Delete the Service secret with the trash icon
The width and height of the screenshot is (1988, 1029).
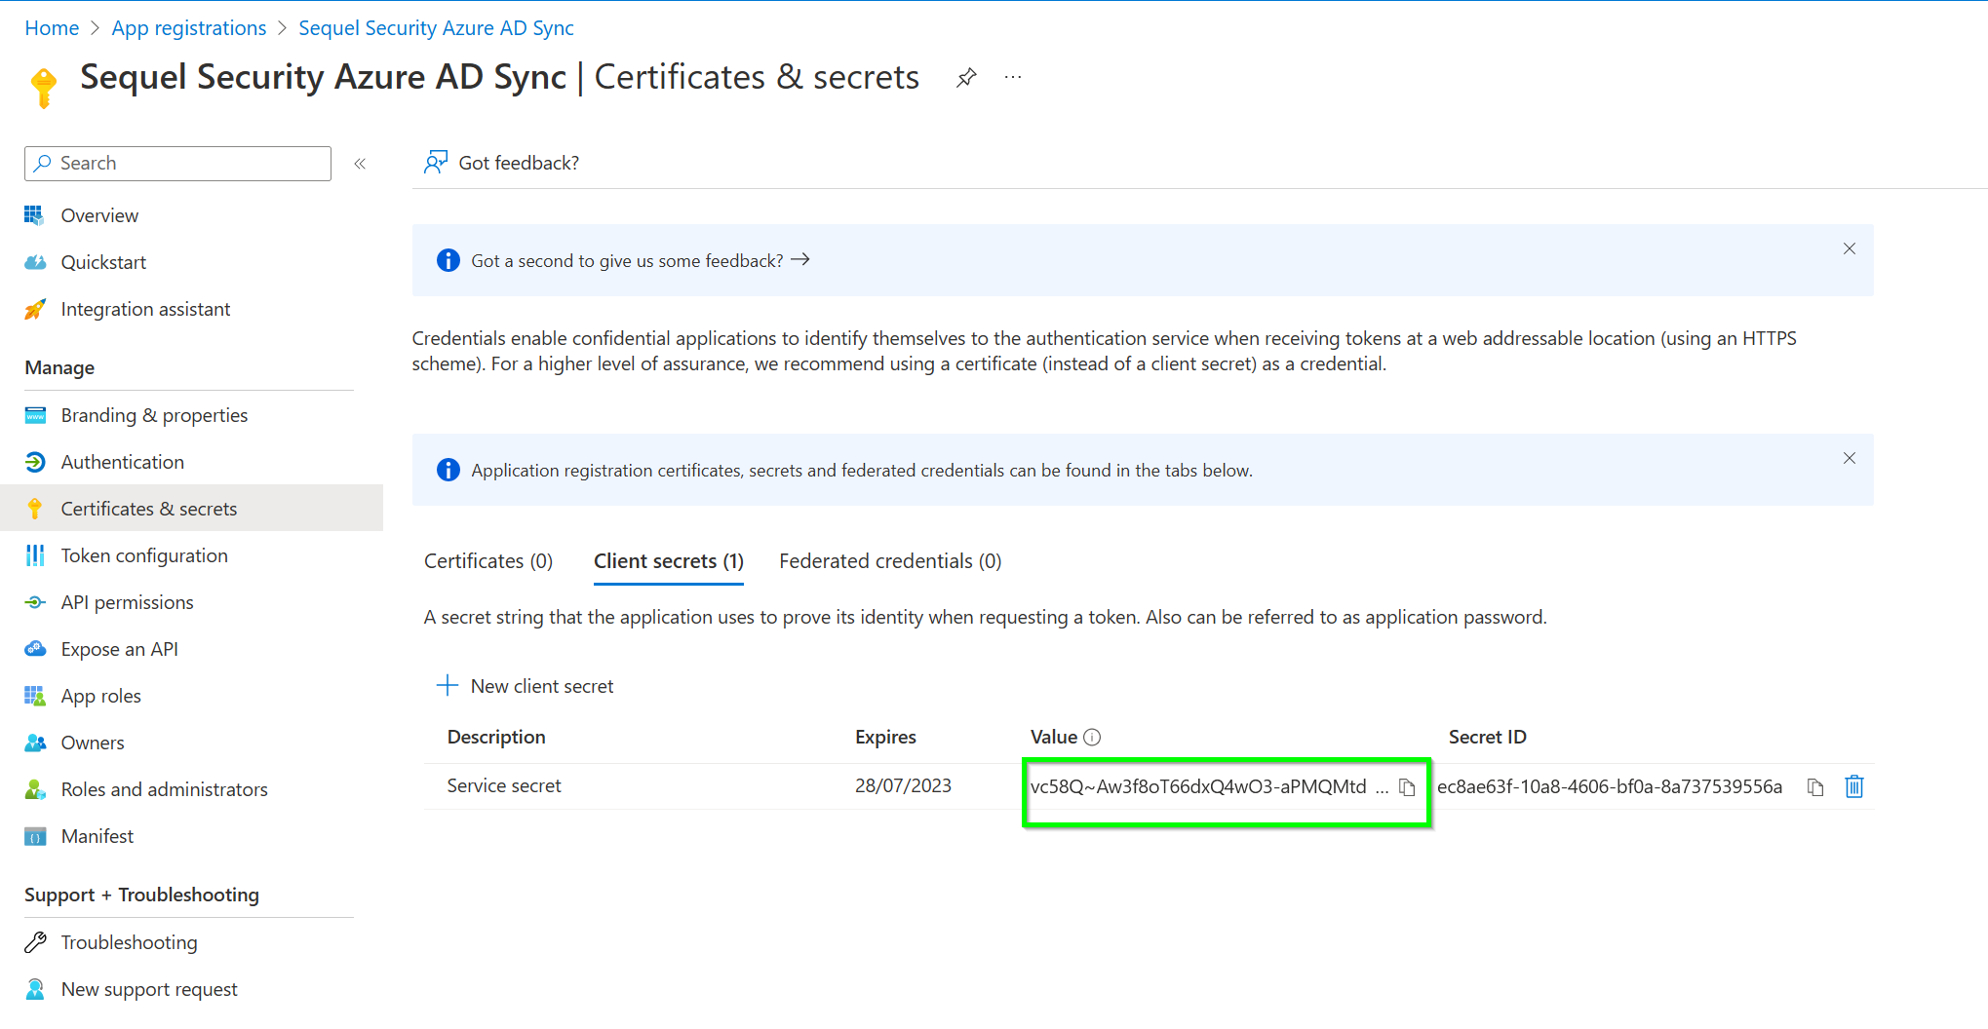(1854, 786)
